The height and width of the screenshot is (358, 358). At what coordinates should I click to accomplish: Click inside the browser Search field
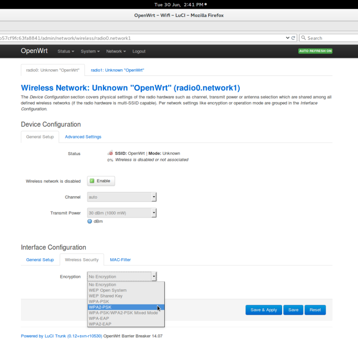(329, 38)
